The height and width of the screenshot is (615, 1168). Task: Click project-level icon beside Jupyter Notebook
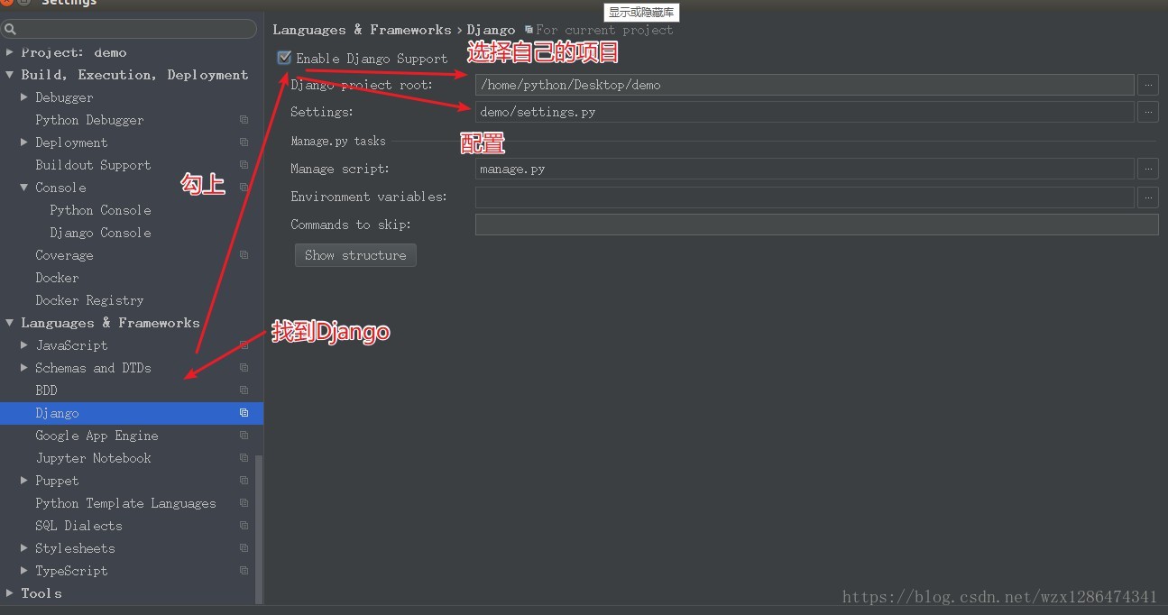[x=244, y=458]
